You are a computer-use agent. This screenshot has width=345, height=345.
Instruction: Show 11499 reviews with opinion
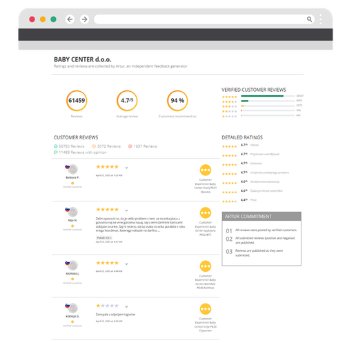tap(80, 152)
